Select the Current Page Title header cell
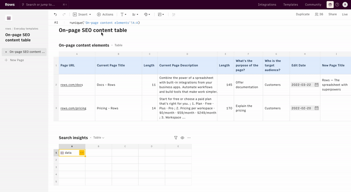 click(118, 65)
